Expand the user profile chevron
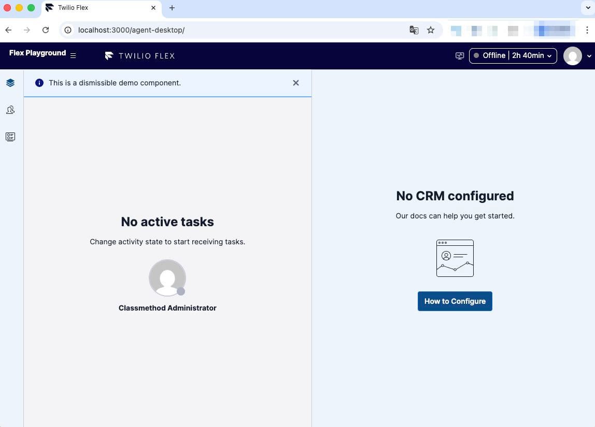Screen dimensions: 595x427 (589, 56)
